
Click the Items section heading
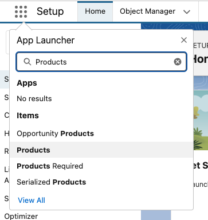point(28,115)
